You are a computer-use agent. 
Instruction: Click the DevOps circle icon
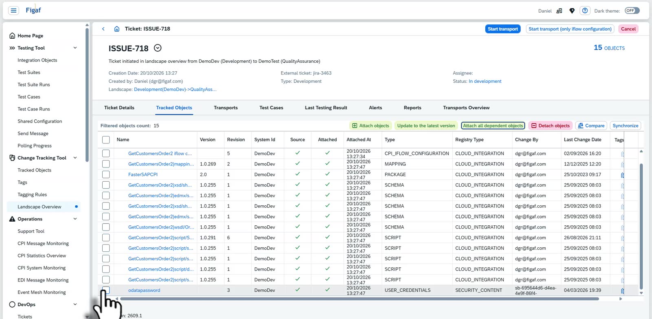pos(12,304)
